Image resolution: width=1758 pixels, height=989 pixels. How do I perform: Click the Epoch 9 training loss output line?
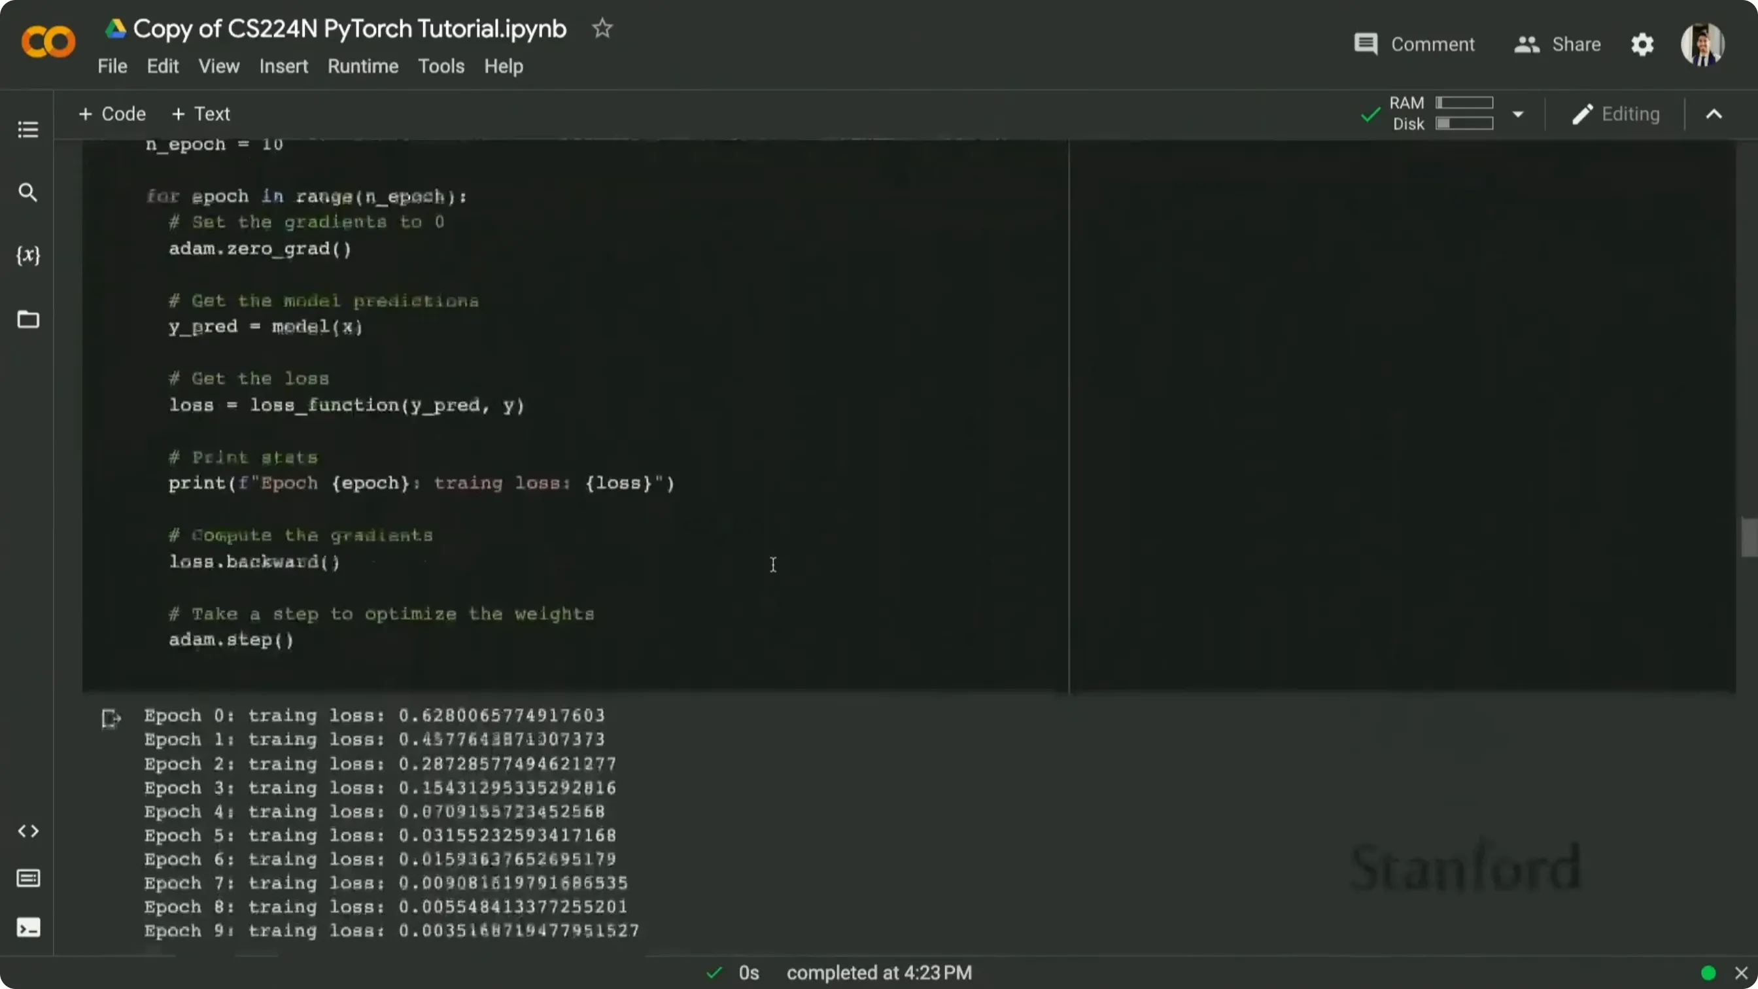point(392,931)
